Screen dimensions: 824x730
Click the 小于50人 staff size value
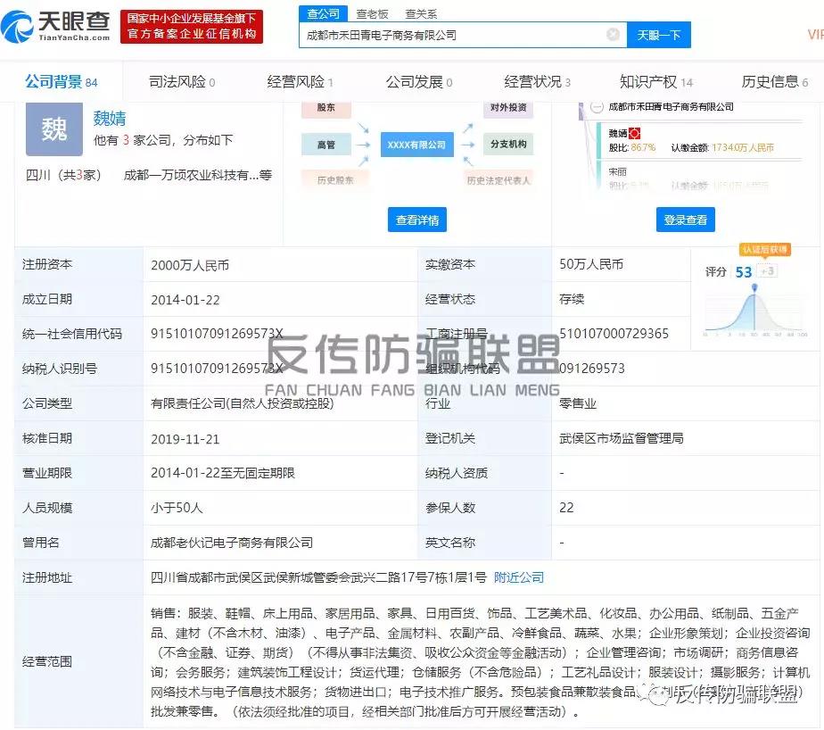[177, 508]
